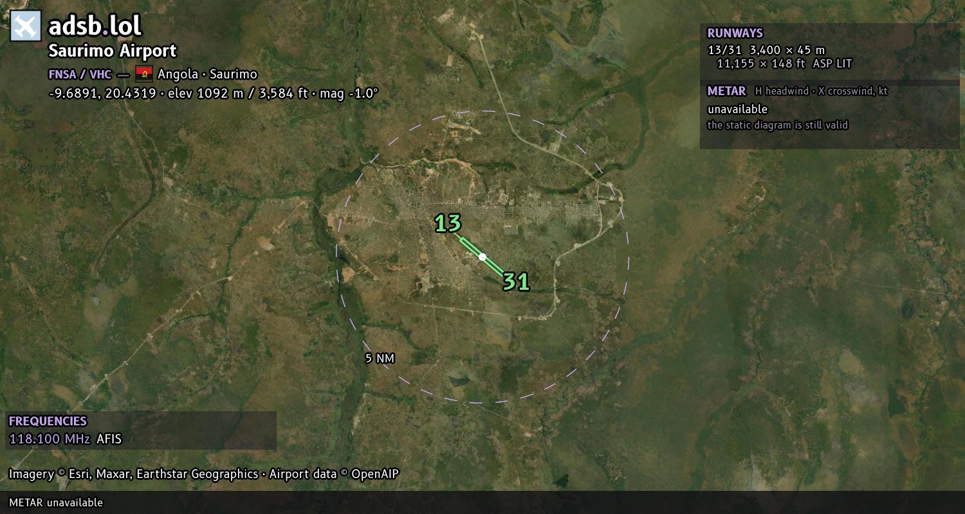Click the headwind crosswind legend text
Screen dimensions: 965x514
pyautogui.click(x=822, y=91)
